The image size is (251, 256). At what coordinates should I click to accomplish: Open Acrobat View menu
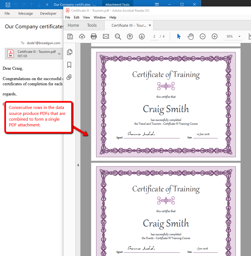86,17
